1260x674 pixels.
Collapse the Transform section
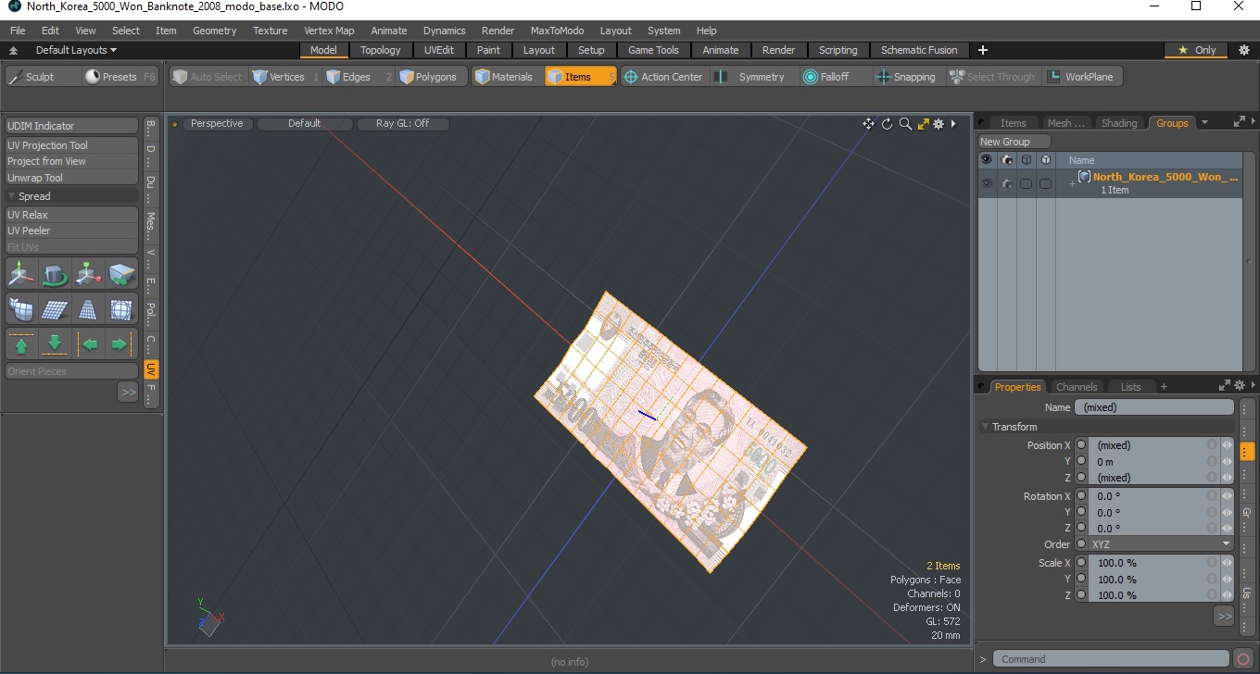click(986, 427)
